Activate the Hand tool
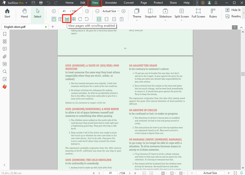The height and width of the screenshot is (175, 245). click(x=24, y=14)
